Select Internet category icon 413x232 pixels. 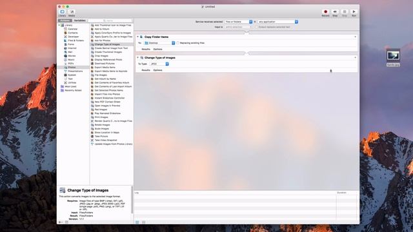pyautogui.click(x=66, y=48)
